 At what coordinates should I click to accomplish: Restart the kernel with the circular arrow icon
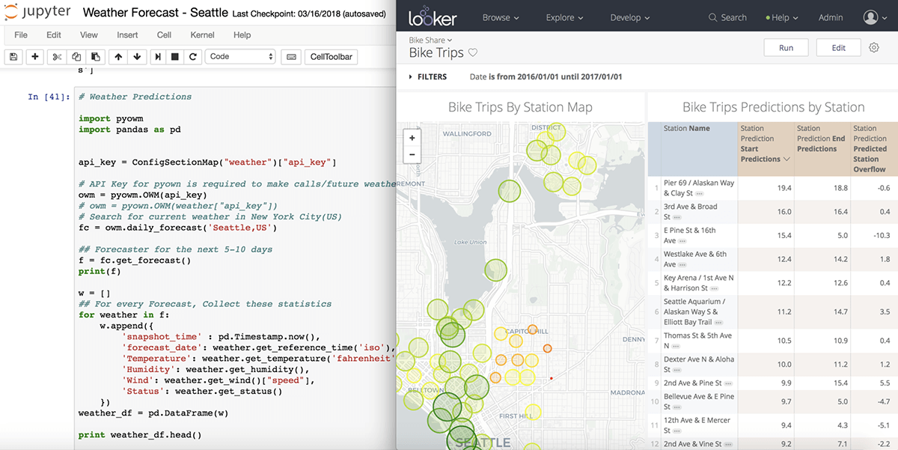[x=193, y=57]
